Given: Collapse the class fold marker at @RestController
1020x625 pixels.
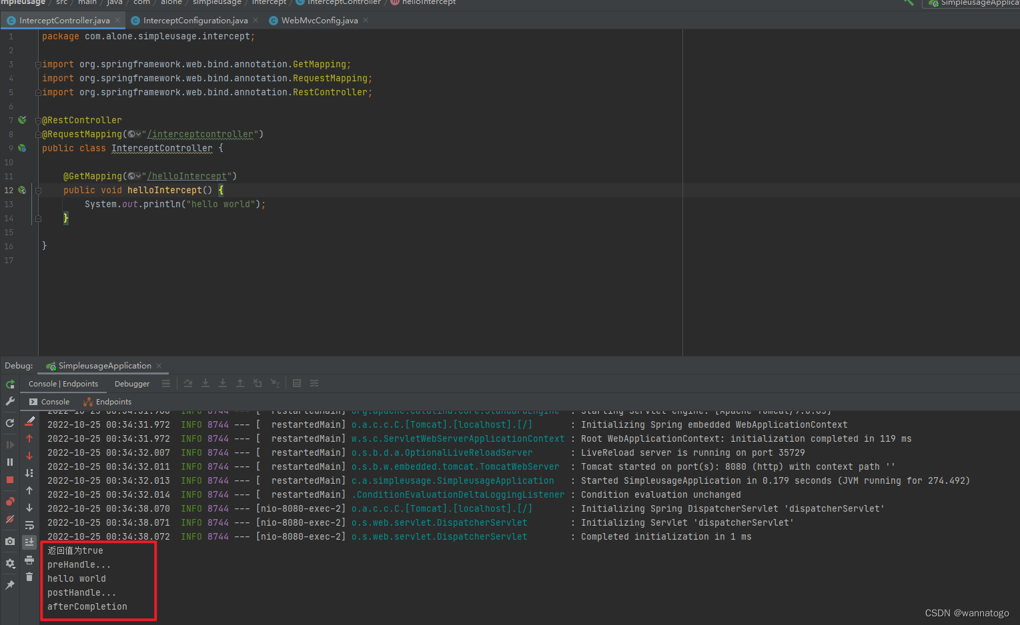Looking at the screenshot, I should click(38, 121).
